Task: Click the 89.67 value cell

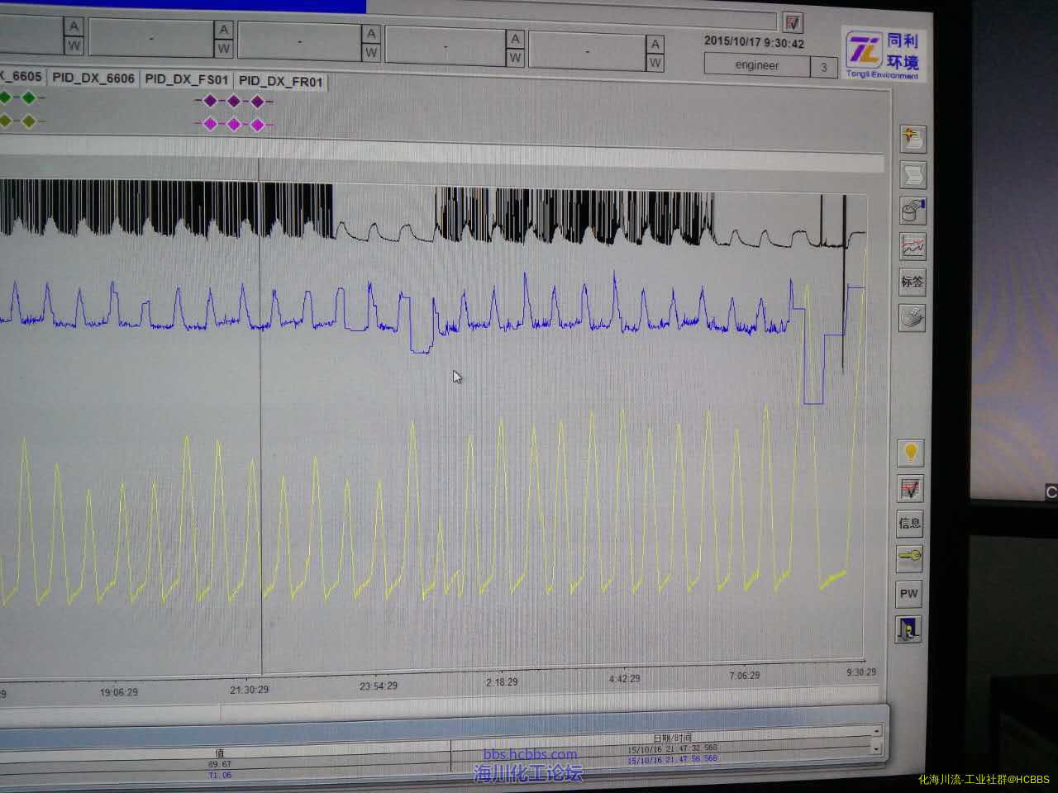Action: 219,765
